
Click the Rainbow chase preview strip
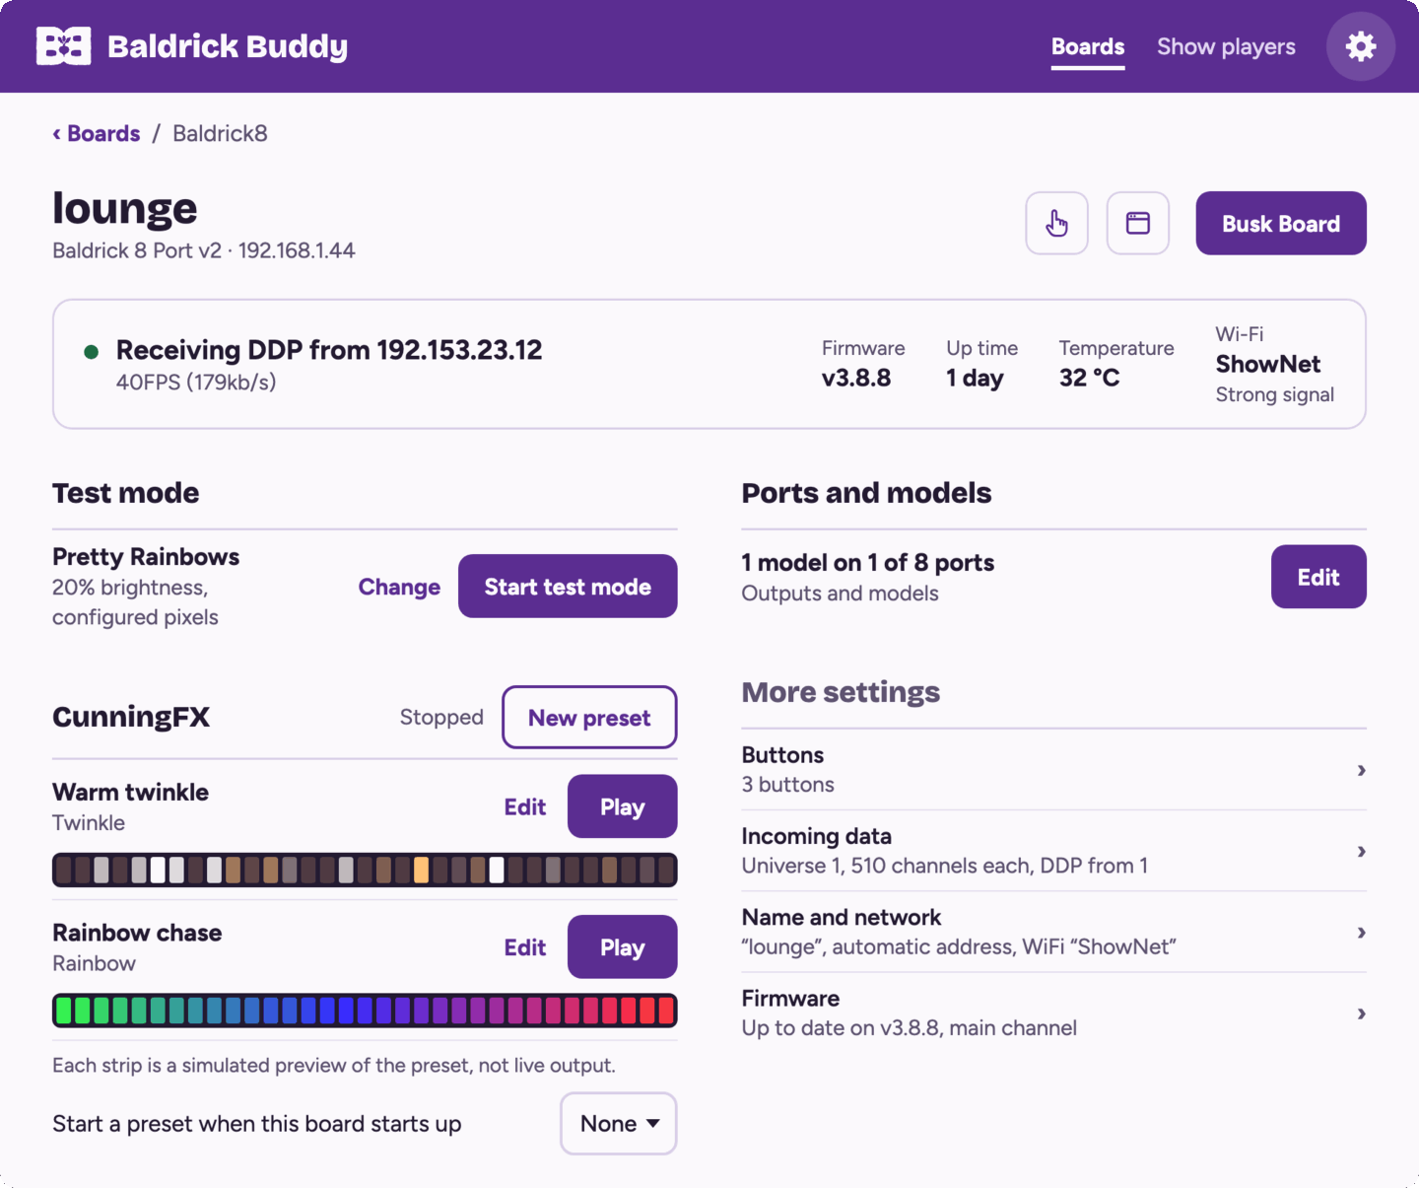click(365, 1011)
